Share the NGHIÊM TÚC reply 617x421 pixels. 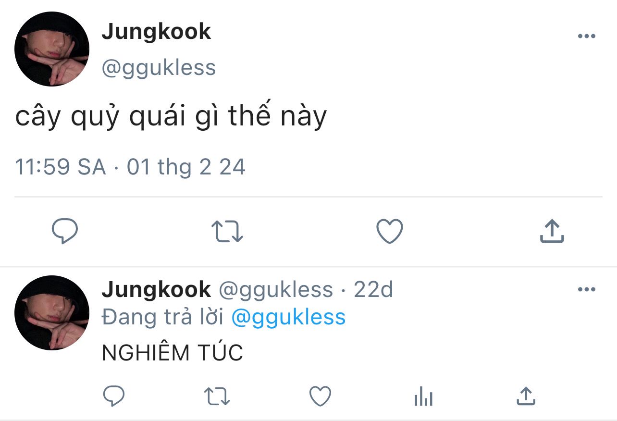pyautogui.click(x=526, y=396)
